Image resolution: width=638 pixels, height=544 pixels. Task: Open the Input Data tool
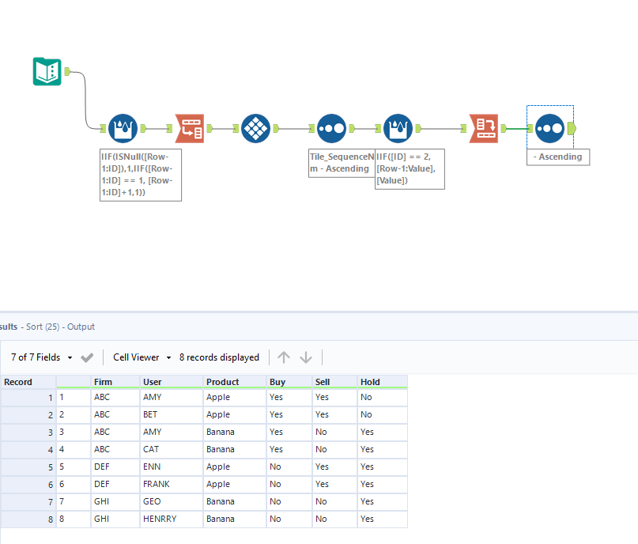47,71
